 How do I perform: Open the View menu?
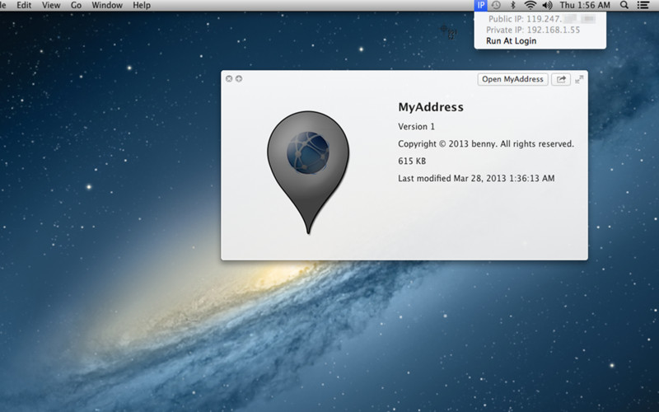51,6
